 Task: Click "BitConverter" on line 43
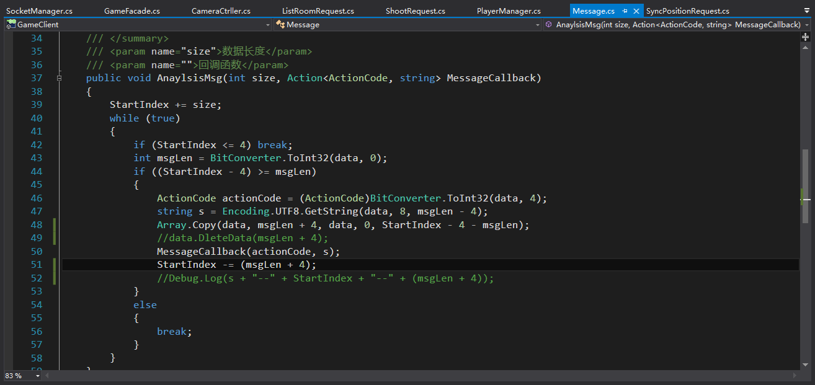coord(246,158)
